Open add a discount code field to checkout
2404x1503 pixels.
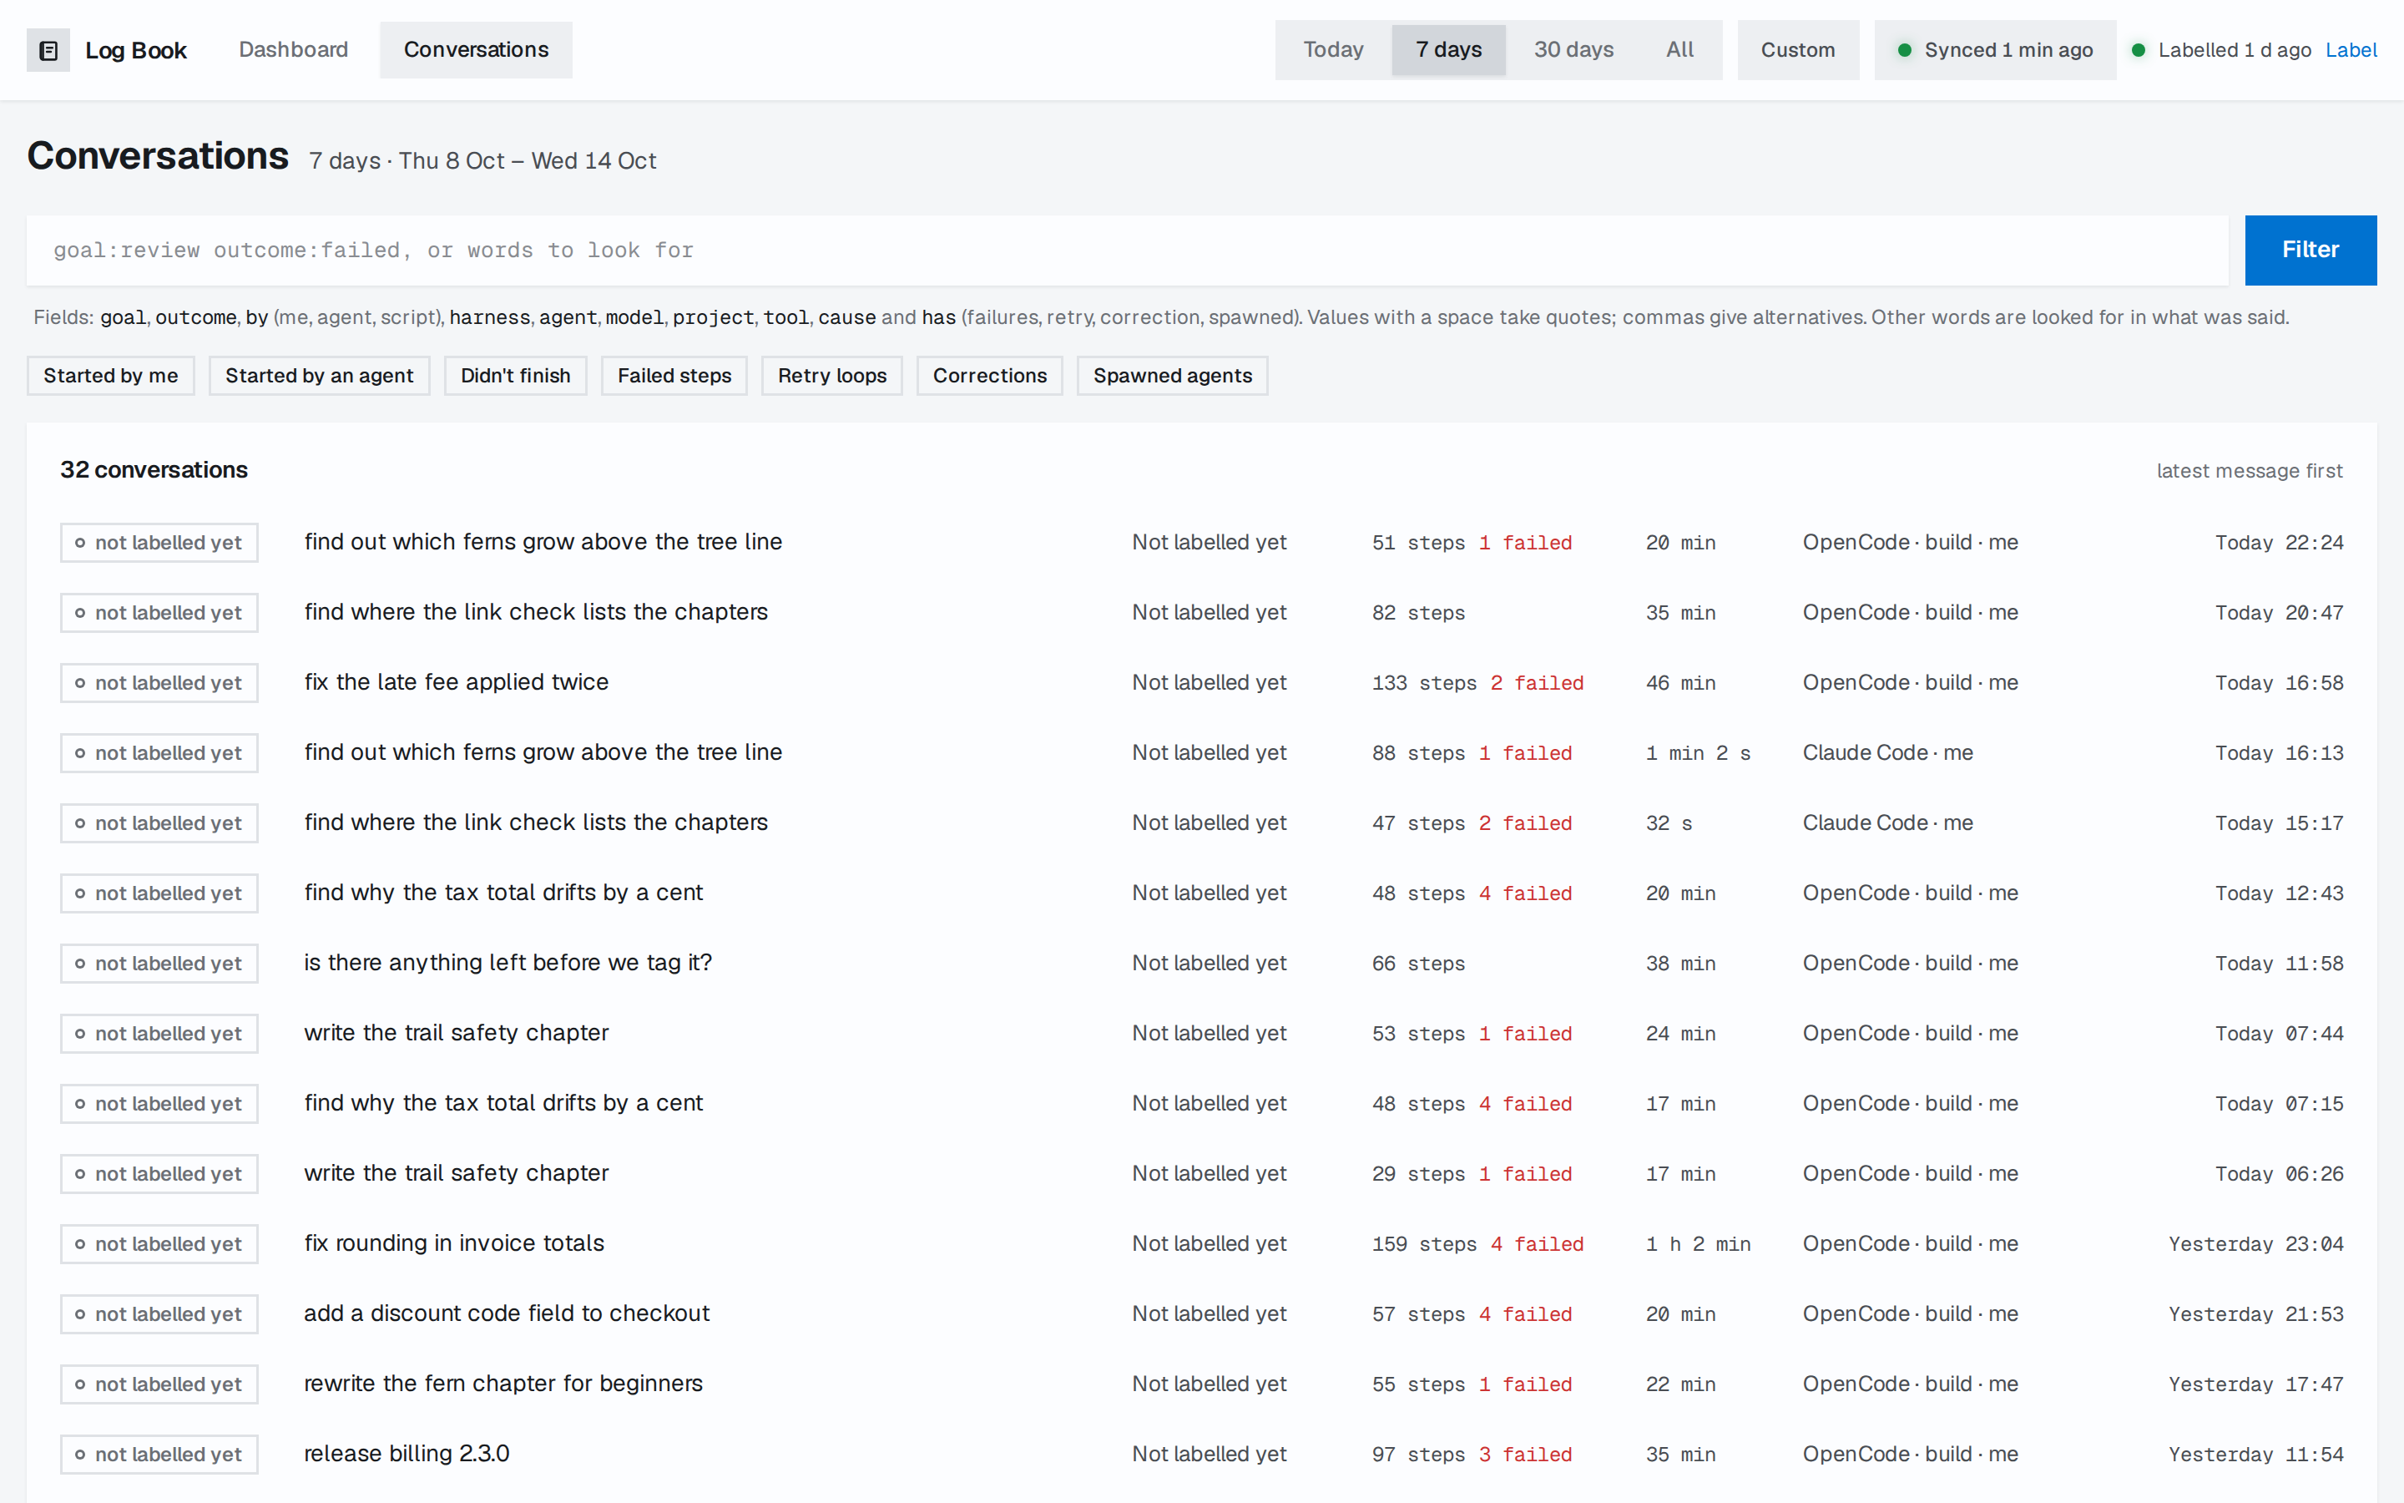pyautogui.click(x=1202, y=1314)
